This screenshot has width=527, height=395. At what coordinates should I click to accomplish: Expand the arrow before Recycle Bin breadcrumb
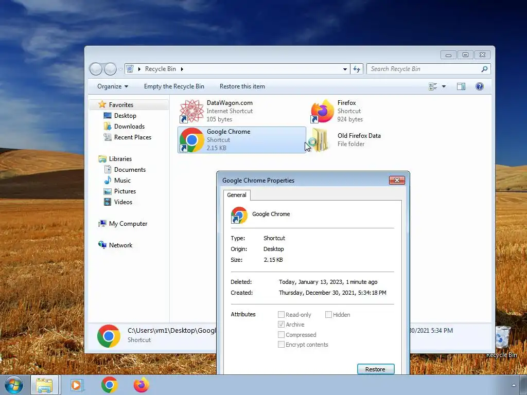139,69
